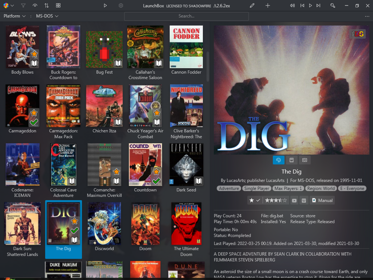Click the manual book icon on Bug Fest

(118, 63)
